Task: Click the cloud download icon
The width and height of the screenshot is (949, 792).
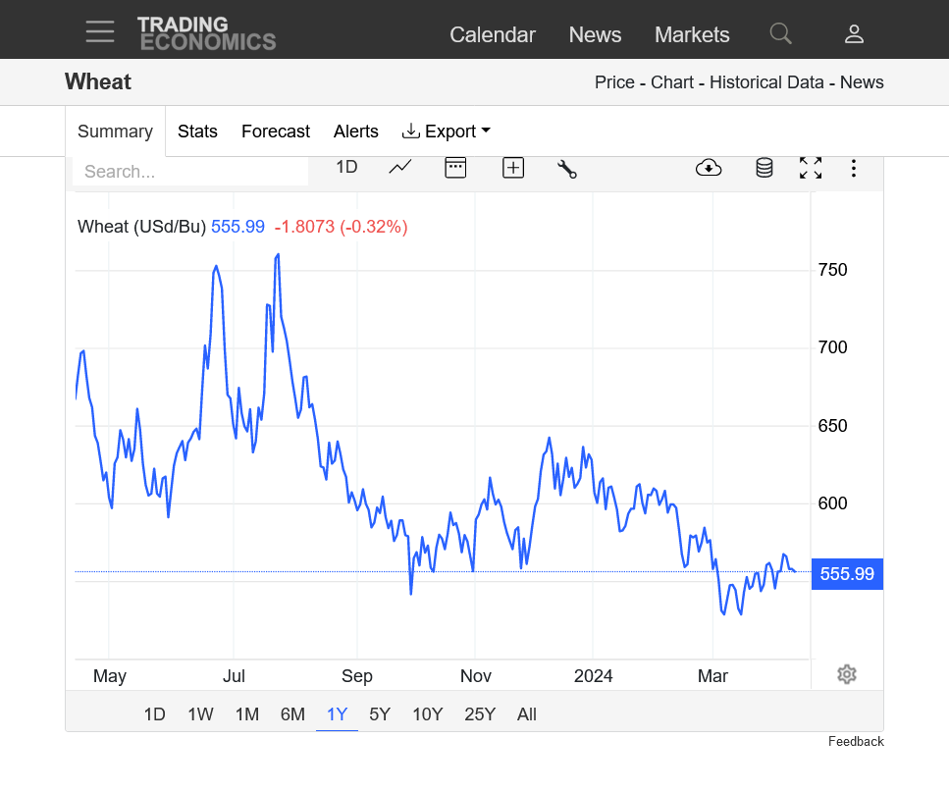Action: pyautogui.click(x=708, y=168)
